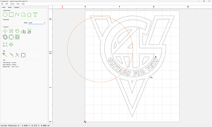Open the Linear array tool
The image size is (212, 127).
pyautogui.click(x=5, y=44)
